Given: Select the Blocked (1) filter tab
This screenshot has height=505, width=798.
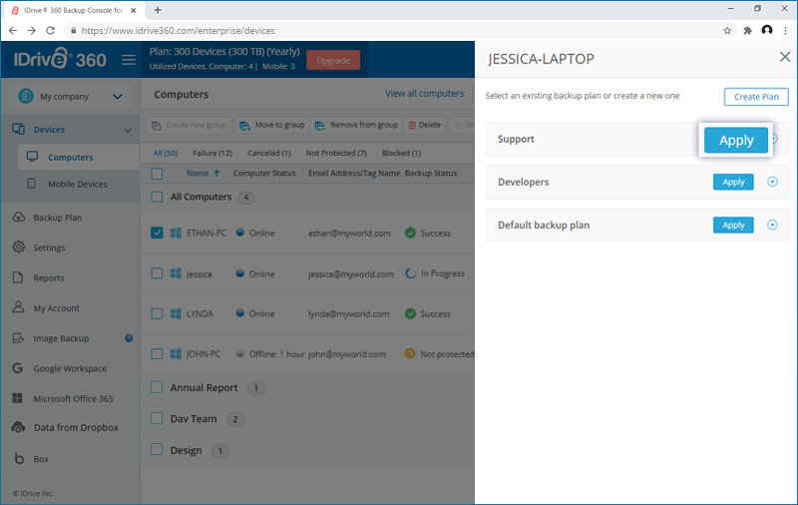Looking at the screenshot, I should (401, 153).
